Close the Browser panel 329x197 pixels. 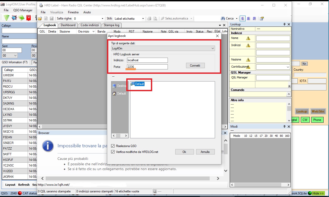point(225,133)
